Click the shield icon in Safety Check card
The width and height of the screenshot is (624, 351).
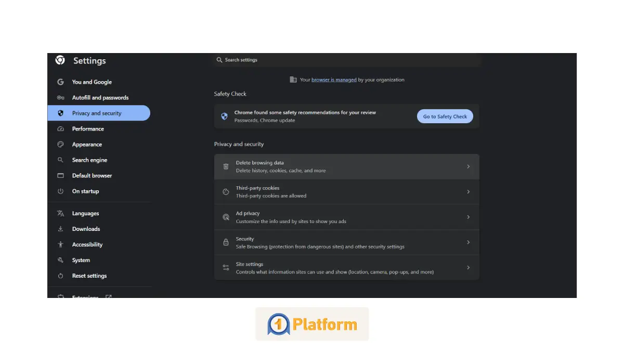224,116
